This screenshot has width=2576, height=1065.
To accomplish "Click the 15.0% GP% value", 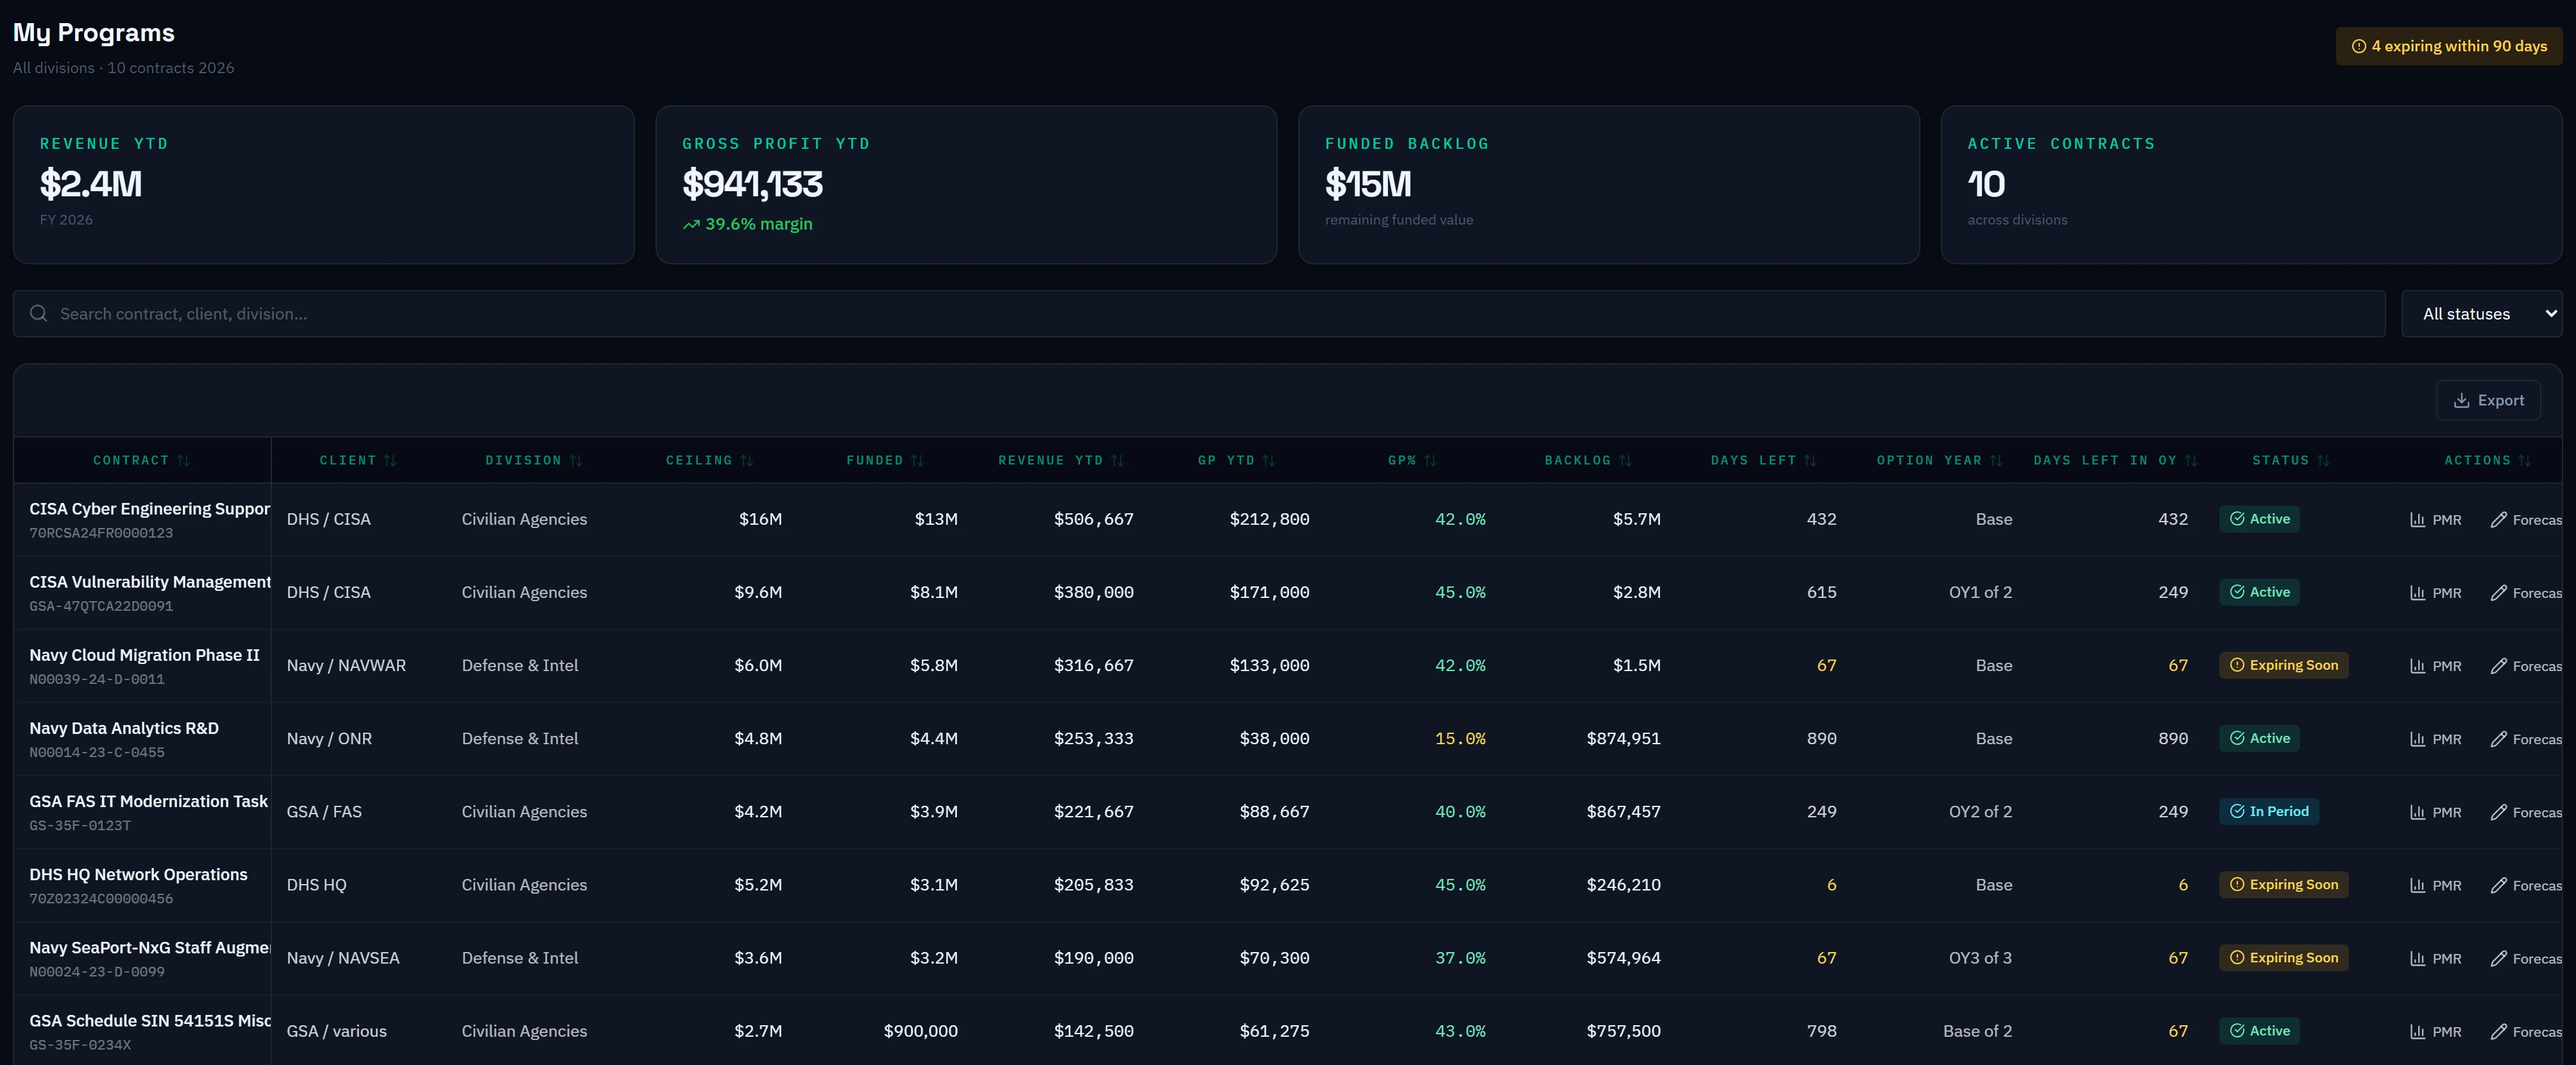I will tap(1460, 738).
